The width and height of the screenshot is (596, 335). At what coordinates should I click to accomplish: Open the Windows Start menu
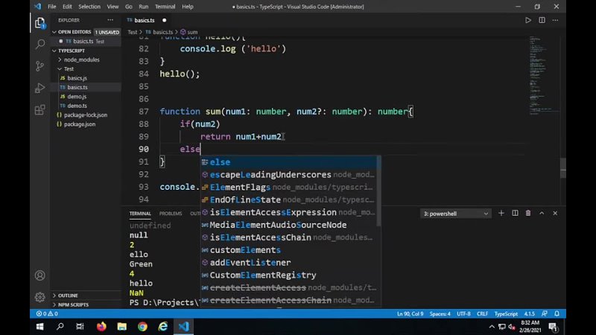[40, 327]
